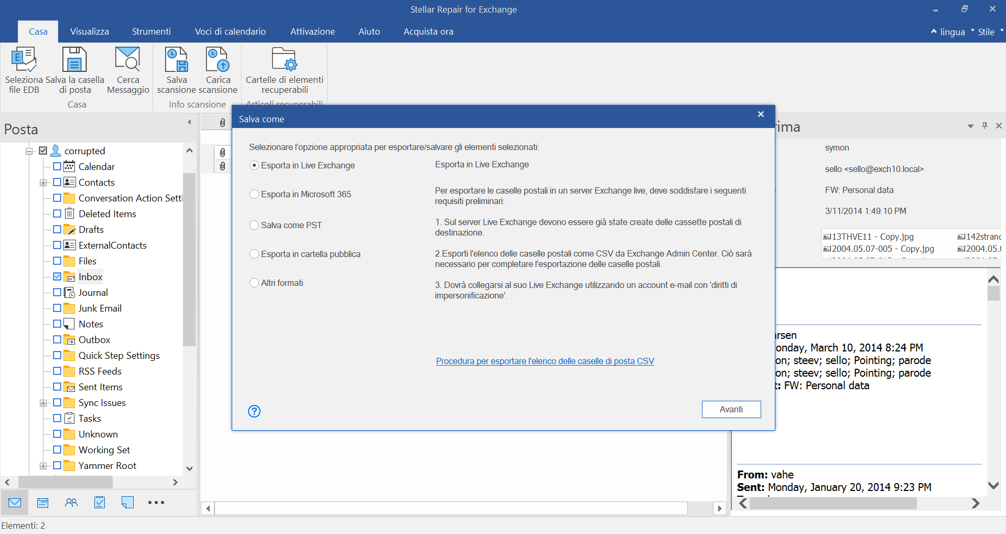Switch to Calendar view icon in bottom bar

click(x=43, y=503)
